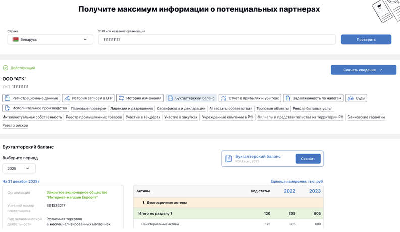
Task: Click the Исполнительное производство icon
Action: coord(8,108)
